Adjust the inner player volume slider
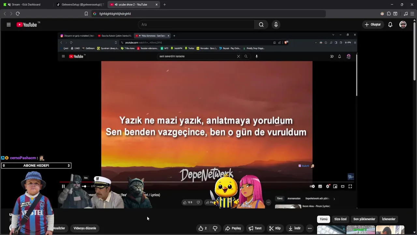This screenshot has width=417, height=235. (85, 186)
